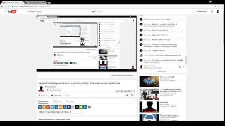Expand the "Ещё" more actions menu
225x126 pixels.
coord(67,95)
